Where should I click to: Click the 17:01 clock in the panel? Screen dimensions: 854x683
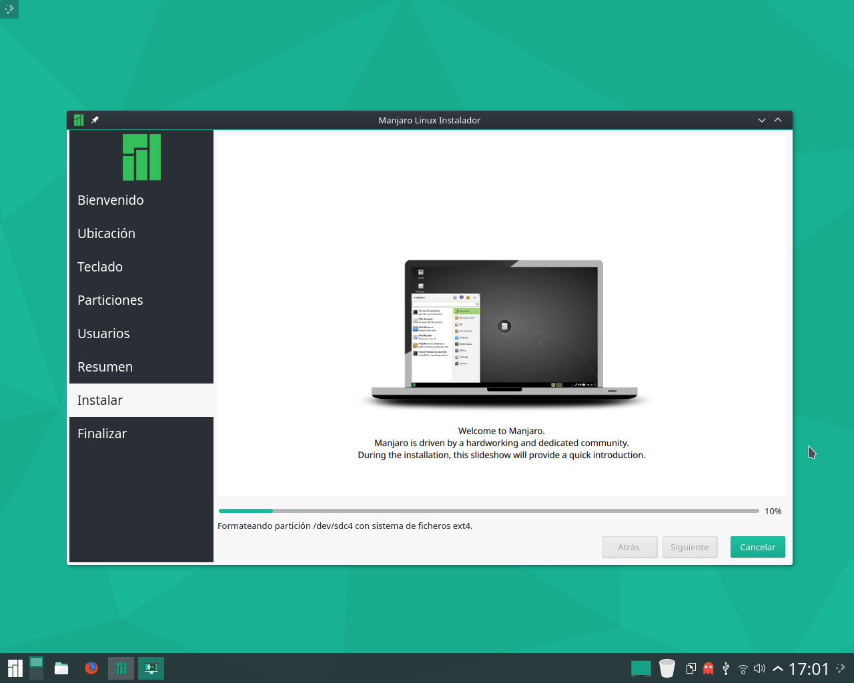tap(809, 669)
